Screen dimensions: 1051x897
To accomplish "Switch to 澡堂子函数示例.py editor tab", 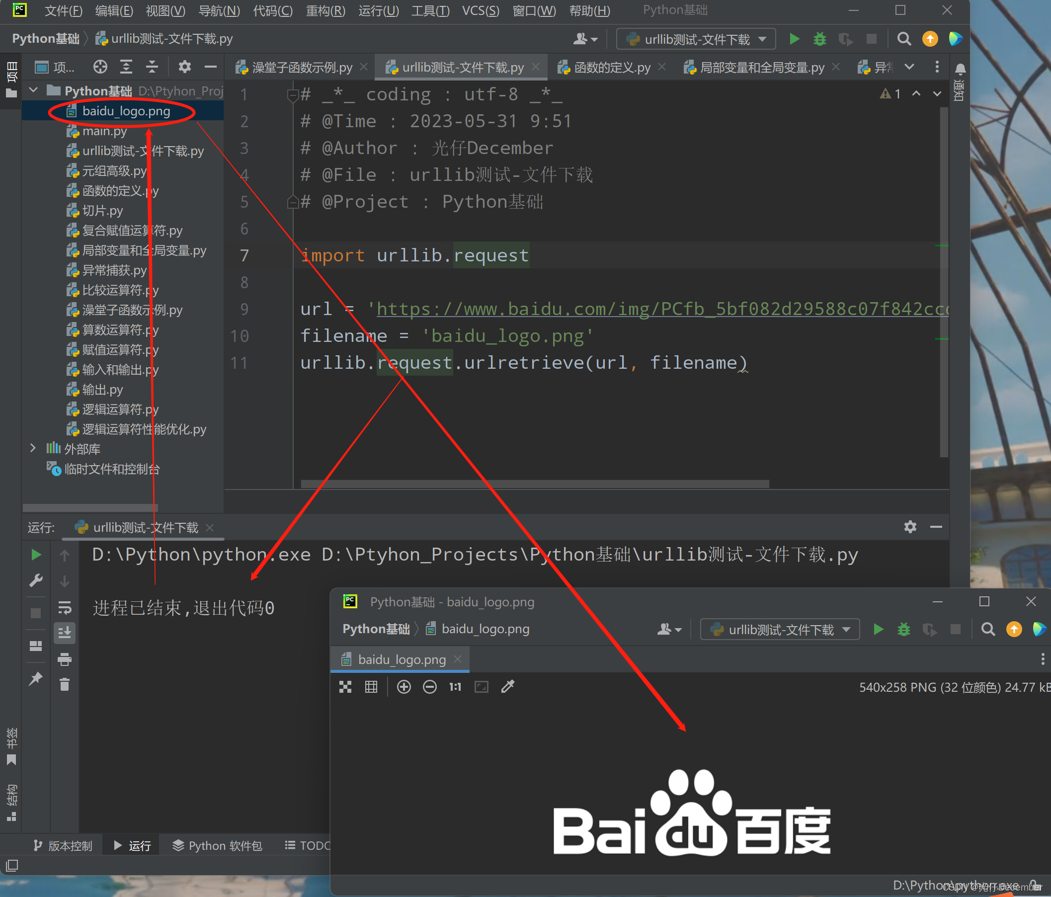I will [x=301, y=68].
